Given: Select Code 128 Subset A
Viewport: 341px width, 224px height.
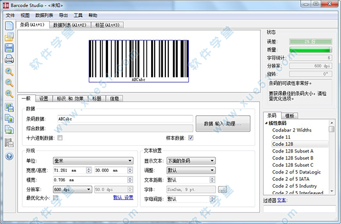Looking at the screenshot, I should point(293,151).
